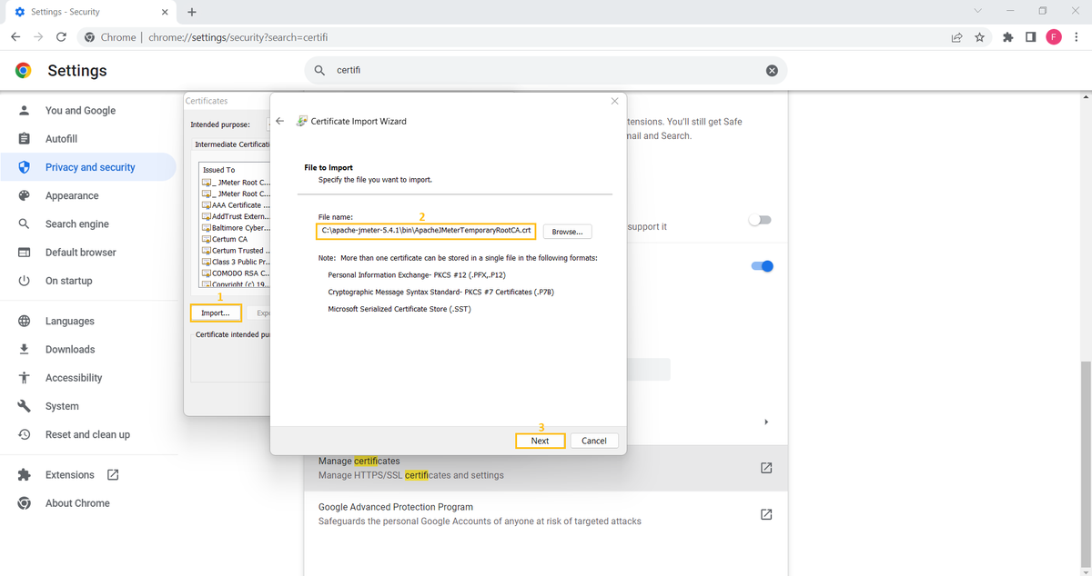Viewport: 1092px width, 576px height.
Task: Reload the page with refresh icon
Action: point(61,37)
